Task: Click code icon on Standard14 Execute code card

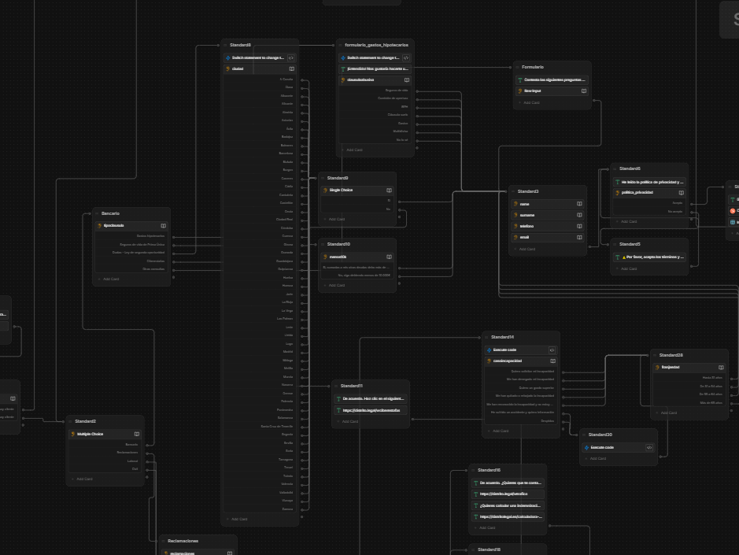Action: pyautogui.click(x=552, y=350)
